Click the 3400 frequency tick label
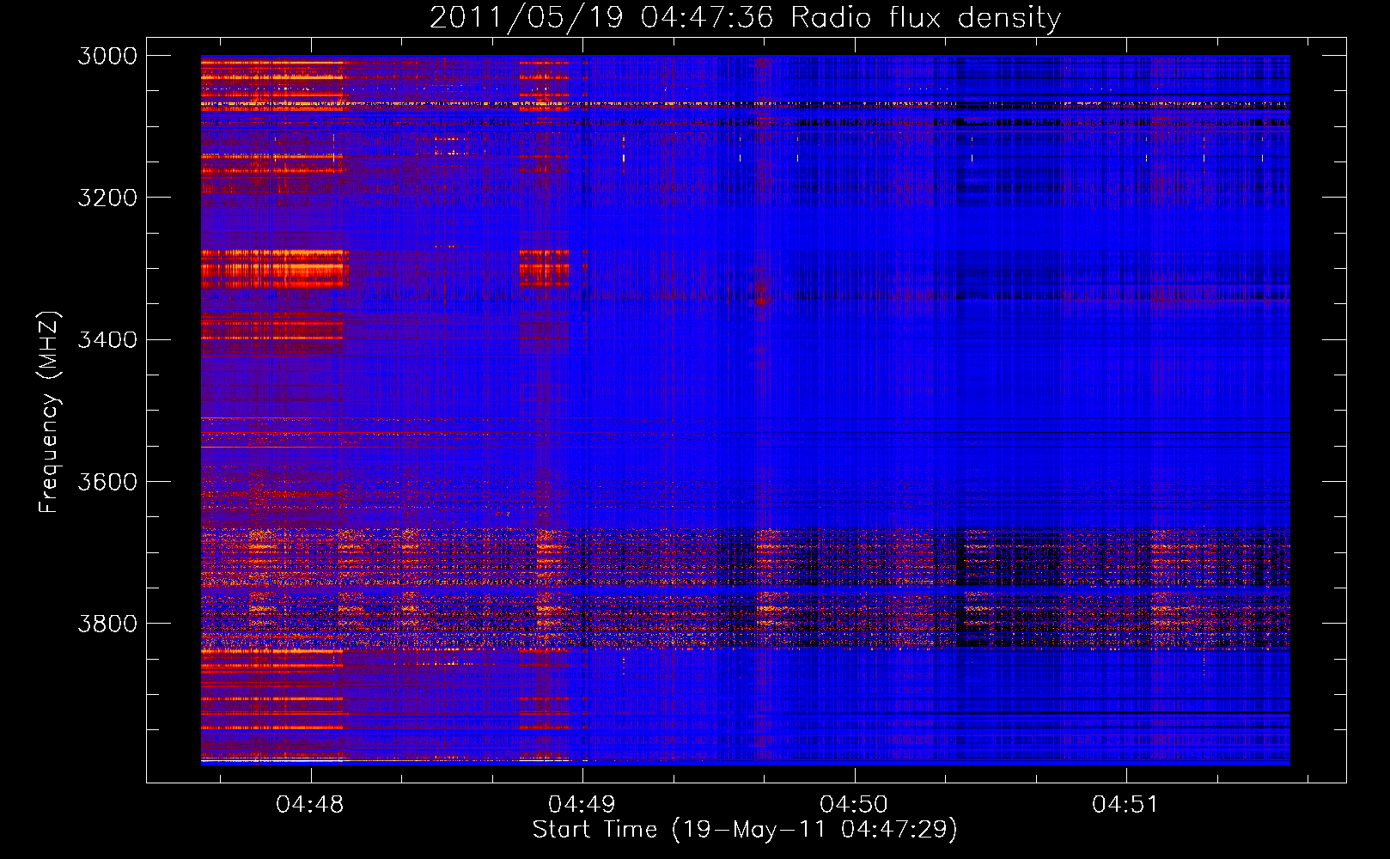The width and height of the screenshot is (1390, 859). tap(107, 339)
